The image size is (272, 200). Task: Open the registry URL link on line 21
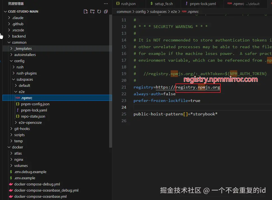click(188, 87)
